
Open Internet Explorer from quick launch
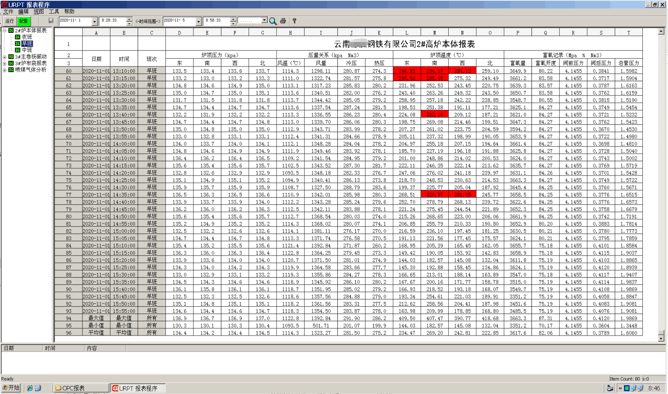(30, 388)
